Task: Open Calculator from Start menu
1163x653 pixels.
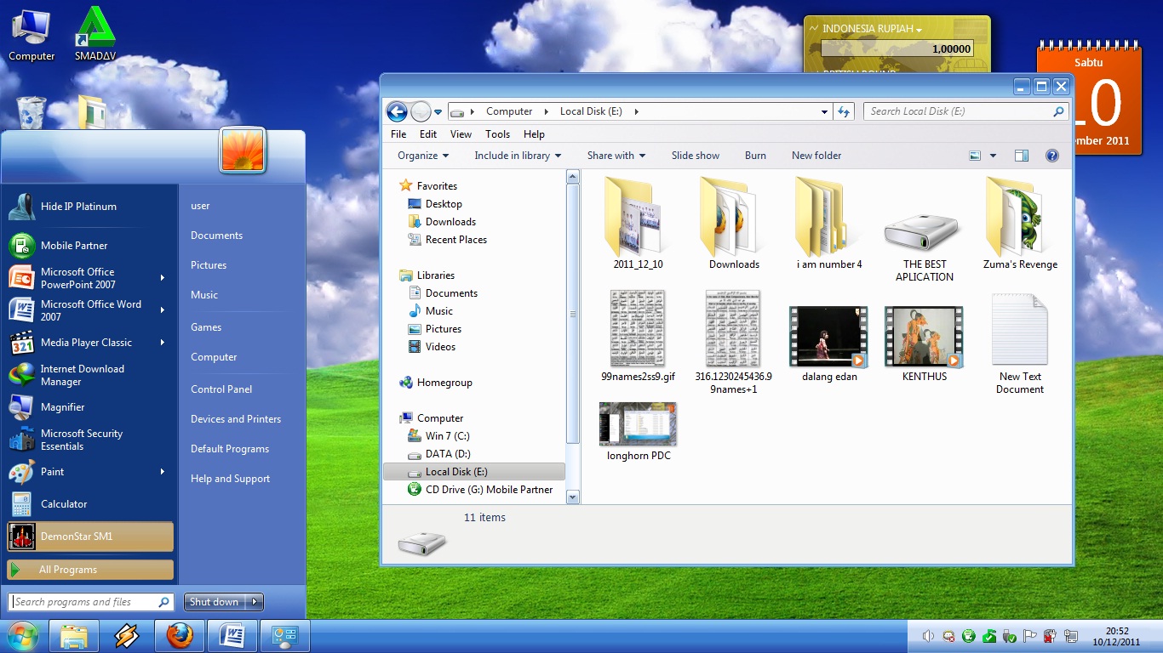Action: 90,504
